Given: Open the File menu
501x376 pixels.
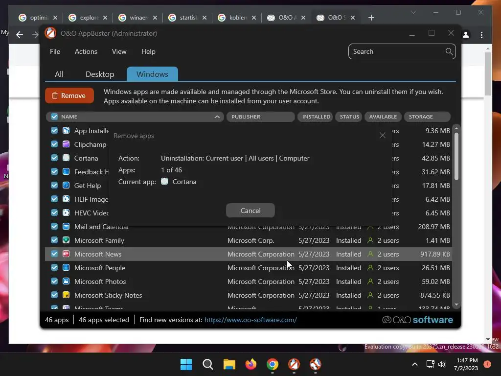Looking at the screenshot, I should (55, 51).
